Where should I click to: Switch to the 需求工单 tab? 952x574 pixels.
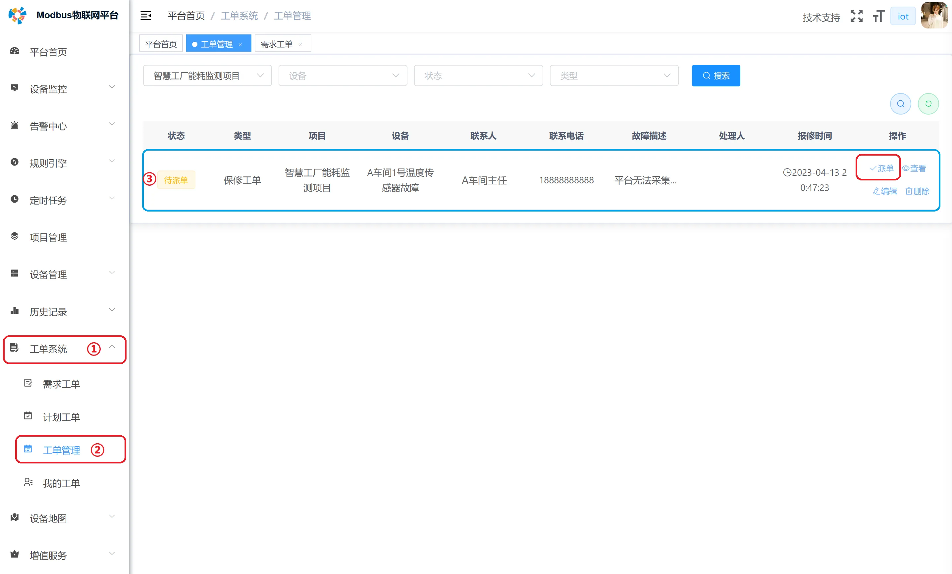(277, 43)
